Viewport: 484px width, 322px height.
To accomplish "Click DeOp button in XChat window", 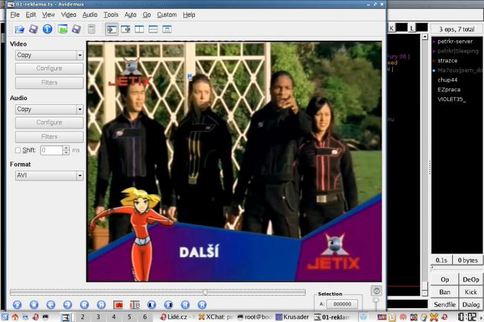I will coord(471,279).
